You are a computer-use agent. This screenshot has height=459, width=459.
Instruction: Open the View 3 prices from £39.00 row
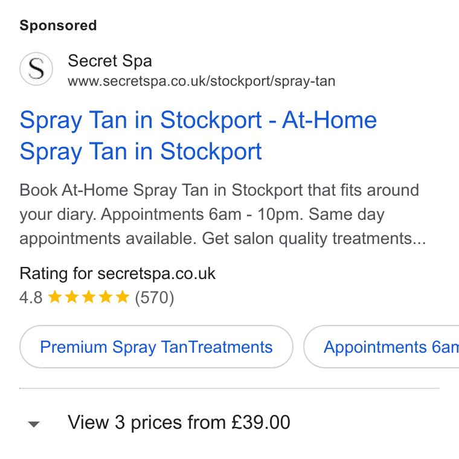pyautogui.click(x=230, y=423)
